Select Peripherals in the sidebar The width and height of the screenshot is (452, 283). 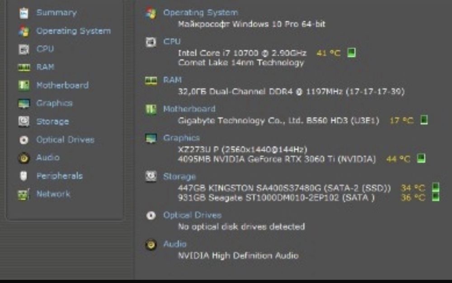click(59, 176)
